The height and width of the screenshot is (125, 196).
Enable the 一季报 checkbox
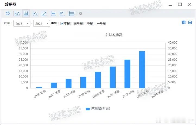pyautogui.click(x=95, y=23)
